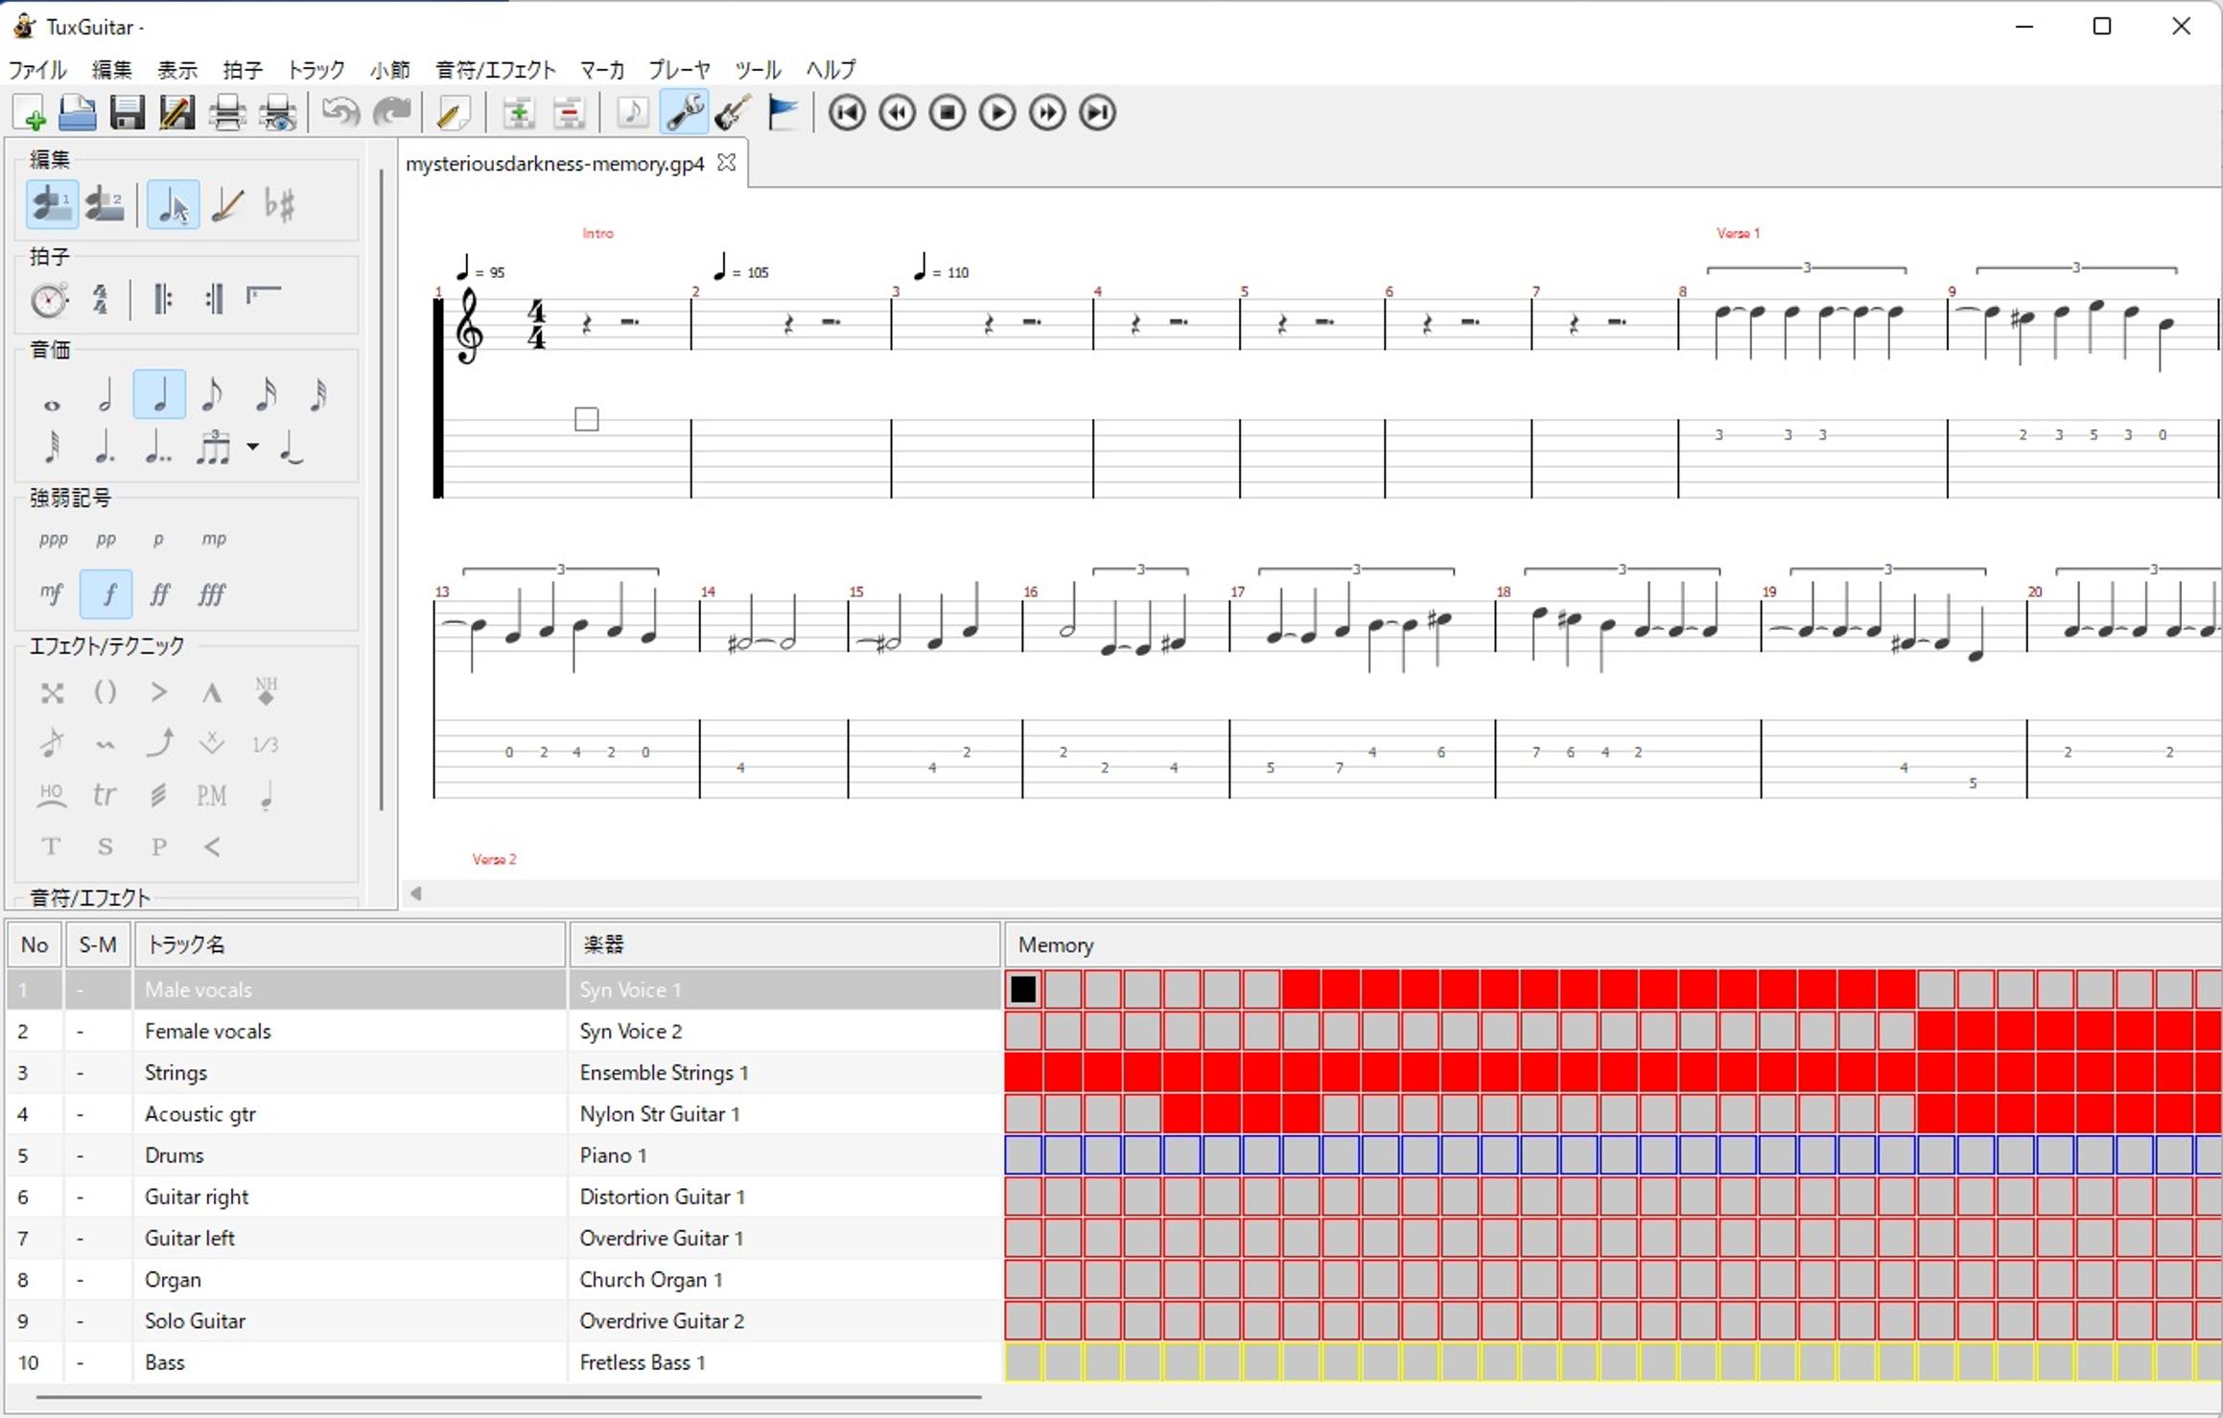Click the Print icon
Screen dimensions: 2223x1418
227,113
